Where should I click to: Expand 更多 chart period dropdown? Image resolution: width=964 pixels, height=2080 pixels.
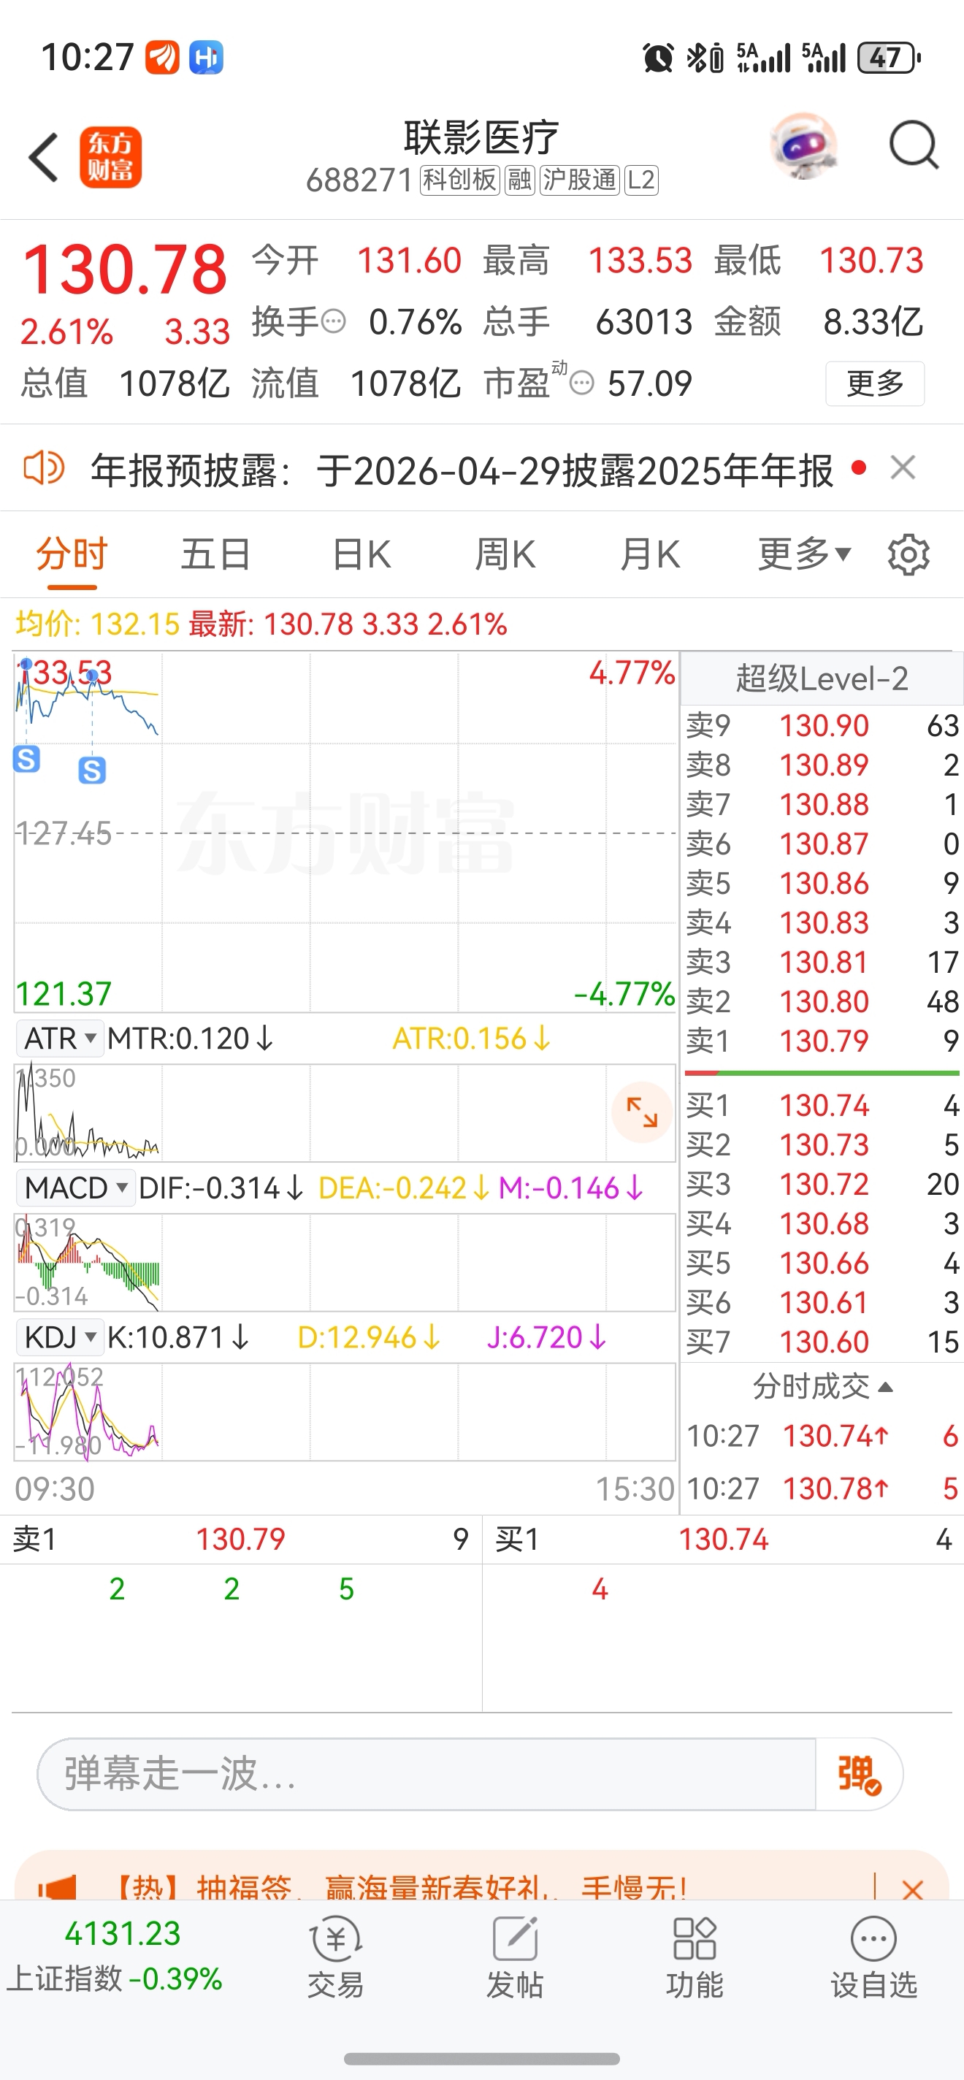(804, 554)
